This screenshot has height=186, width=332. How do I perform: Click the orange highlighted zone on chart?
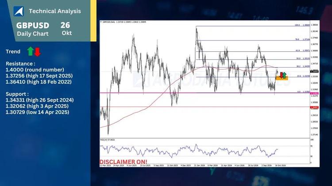tap(282, 78)
